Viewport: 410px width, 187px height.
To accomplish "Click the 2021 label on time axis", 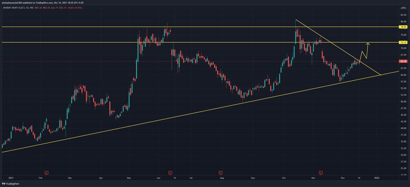I will (x=11, y=178).
